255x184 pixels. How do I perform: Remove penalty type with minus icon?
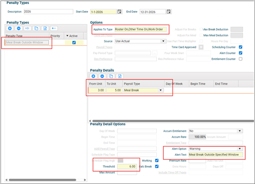pyautogui.click(x=19, y=29)
